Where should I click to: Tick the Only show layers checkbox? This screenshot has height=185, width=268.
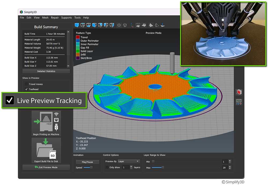pyautogui.click(x=107, y=167)
